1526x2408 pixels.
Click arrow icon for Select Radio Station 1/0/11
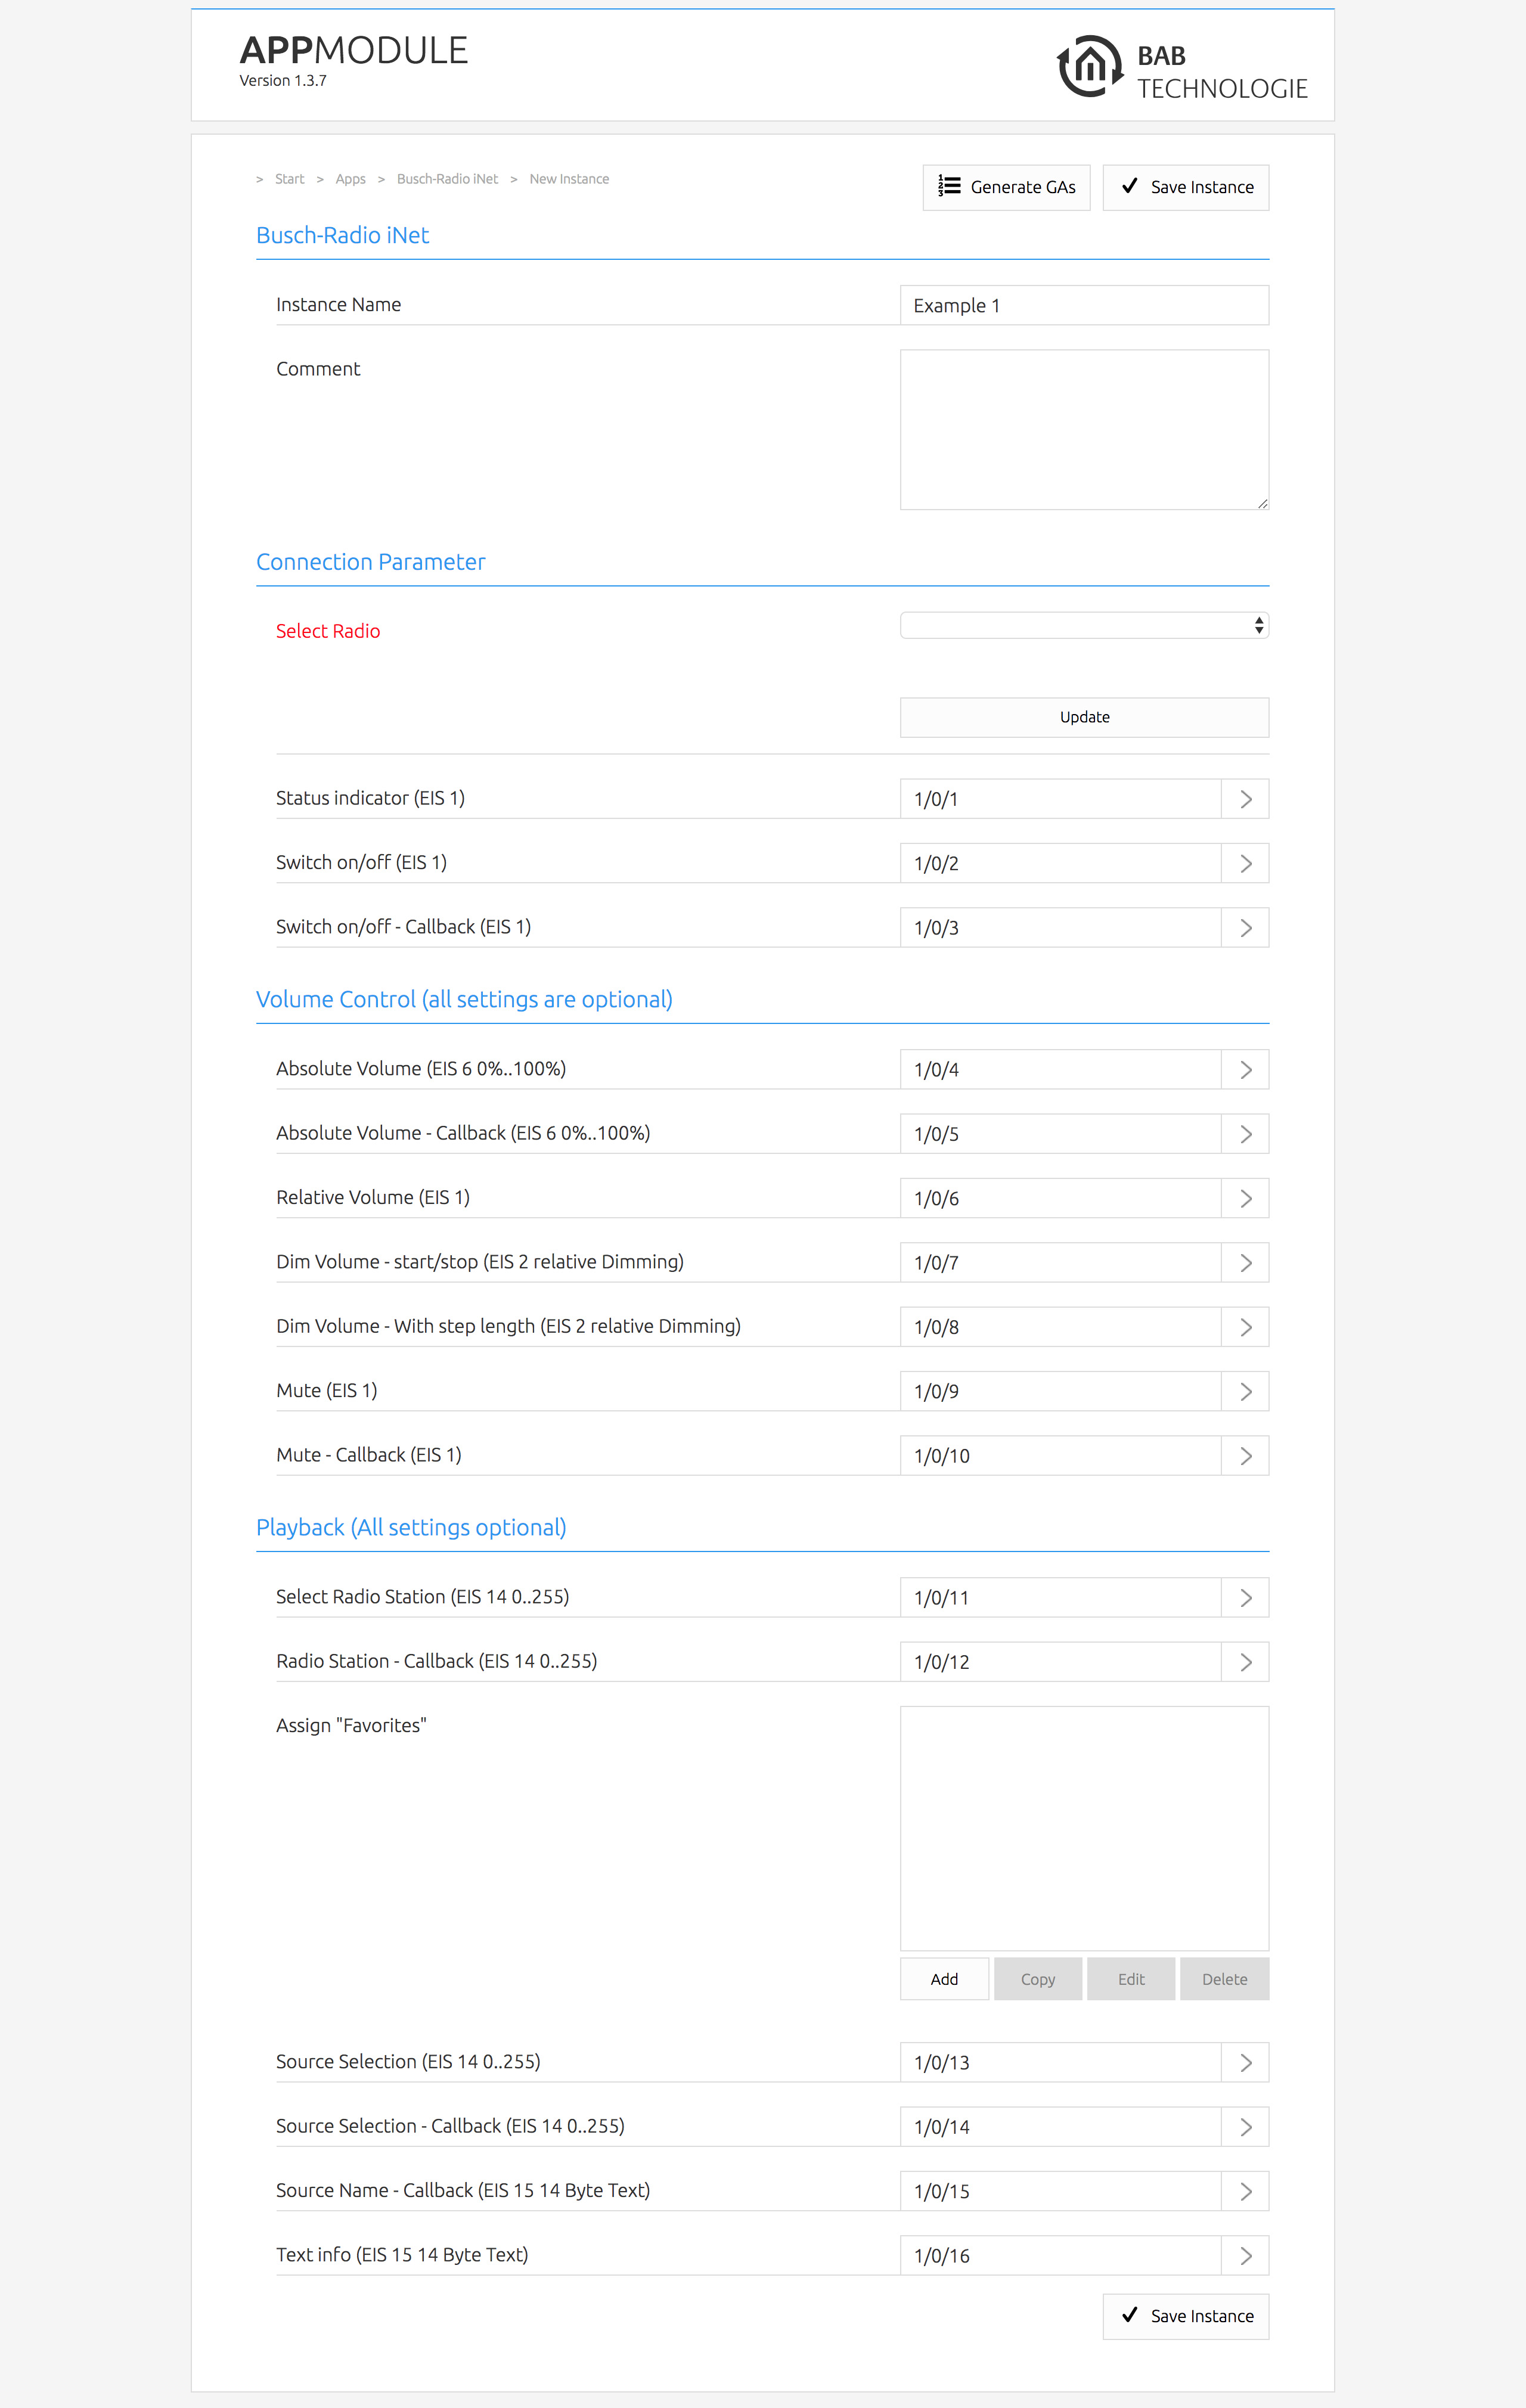point(1245,1598)
